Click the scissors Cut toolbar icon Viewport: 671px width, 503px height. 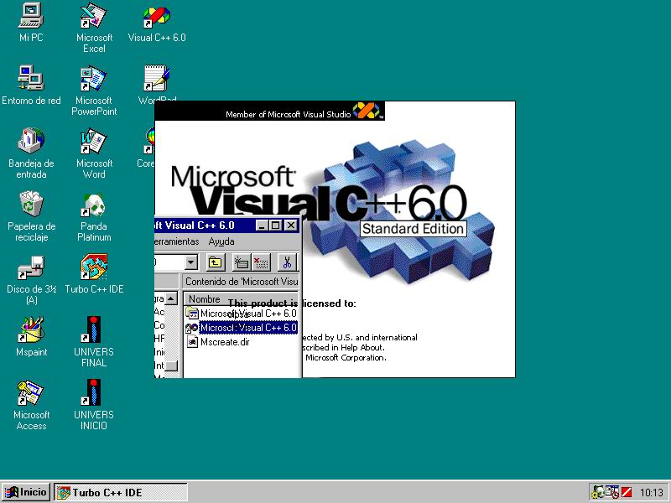tap(287, 262)
